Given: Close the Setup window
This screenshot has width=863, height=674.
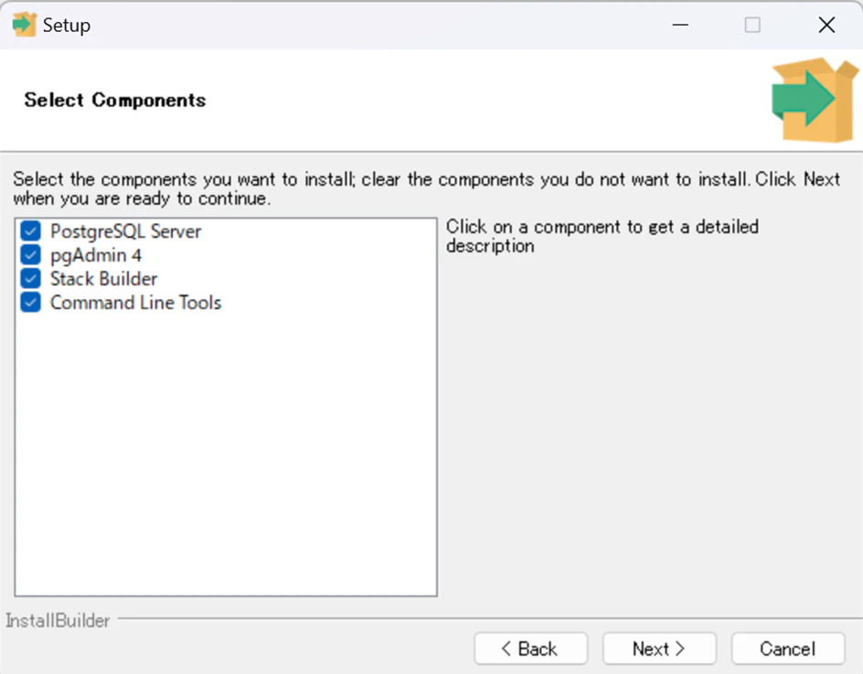Looking at the screenshot, I should (x=826, y=25).
